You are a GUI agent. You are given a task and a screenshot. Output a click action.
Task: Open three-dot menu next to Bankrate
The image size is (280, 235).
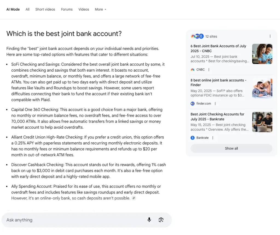[x=213, y=138]
